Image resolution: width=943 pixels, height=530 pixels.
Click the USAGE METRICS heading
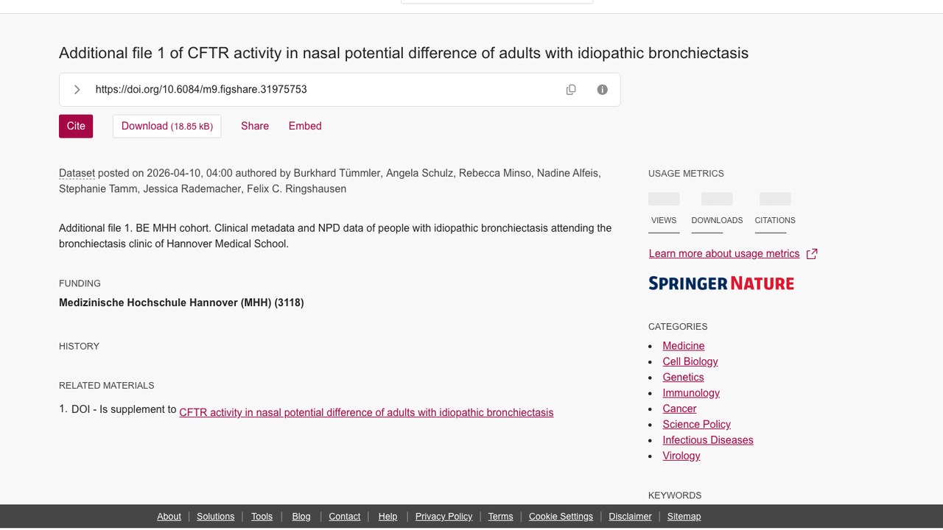click(x=686, y=174)
